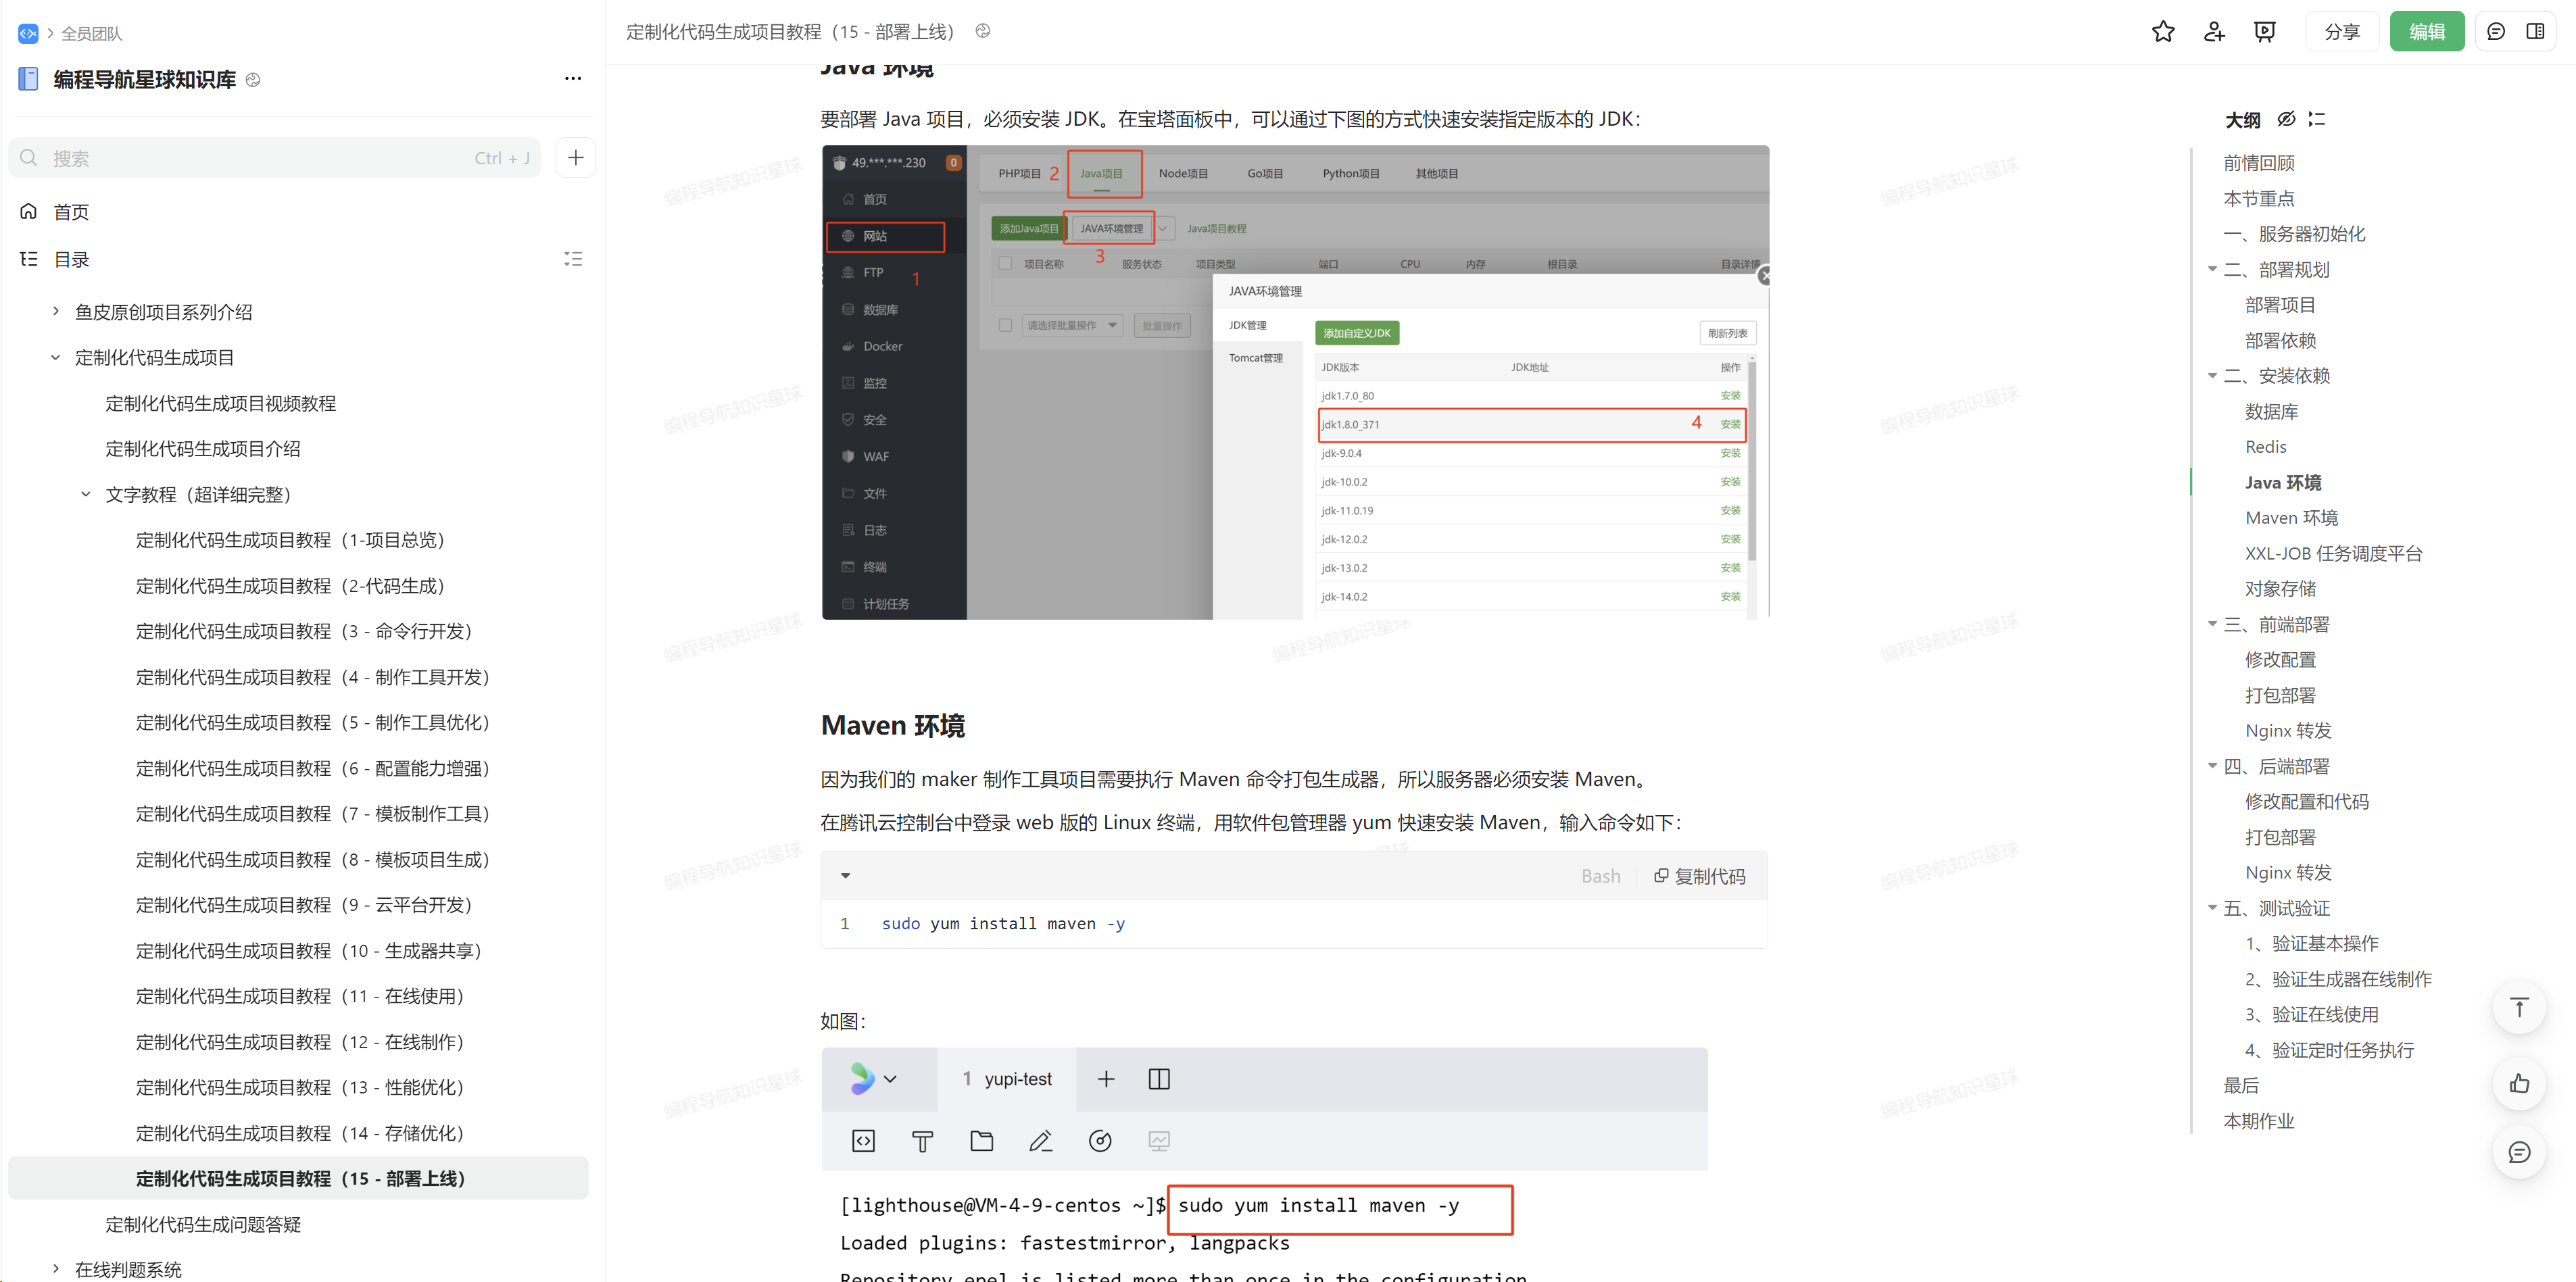Open the 首页 navigation item
Image resolution: width=2576 pixels, height=1282 pixels.
tap(71, 212)
